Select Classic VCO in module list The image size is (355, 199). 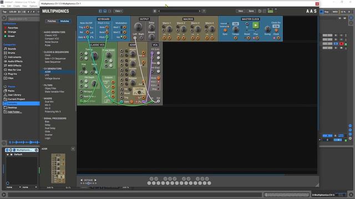(x=51, y=35)
